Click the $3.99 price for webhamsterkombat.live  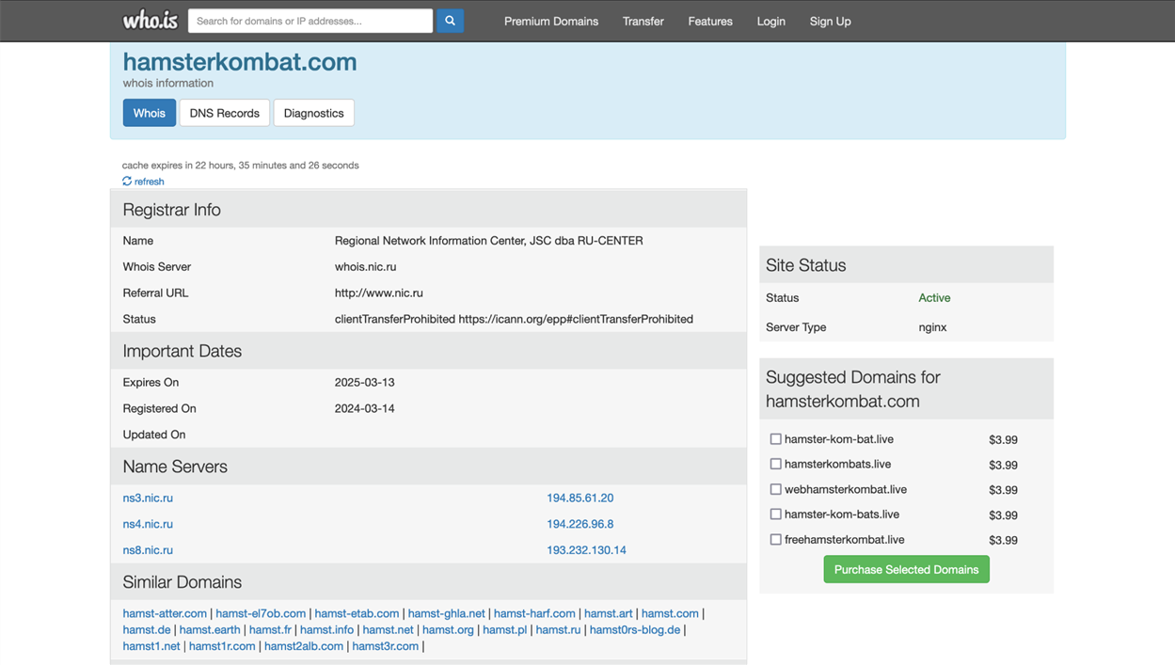pyautogui.click(x=1003, y=490)
